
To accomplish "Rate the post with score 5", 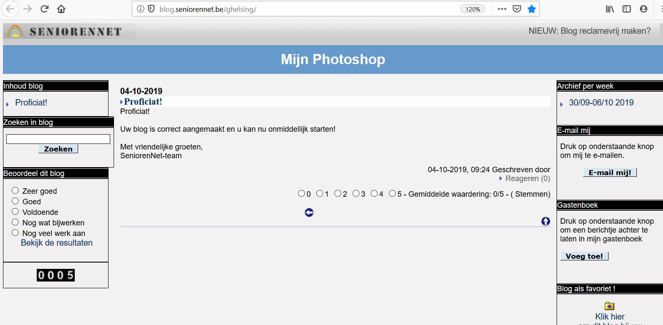I will coord(392,193).
